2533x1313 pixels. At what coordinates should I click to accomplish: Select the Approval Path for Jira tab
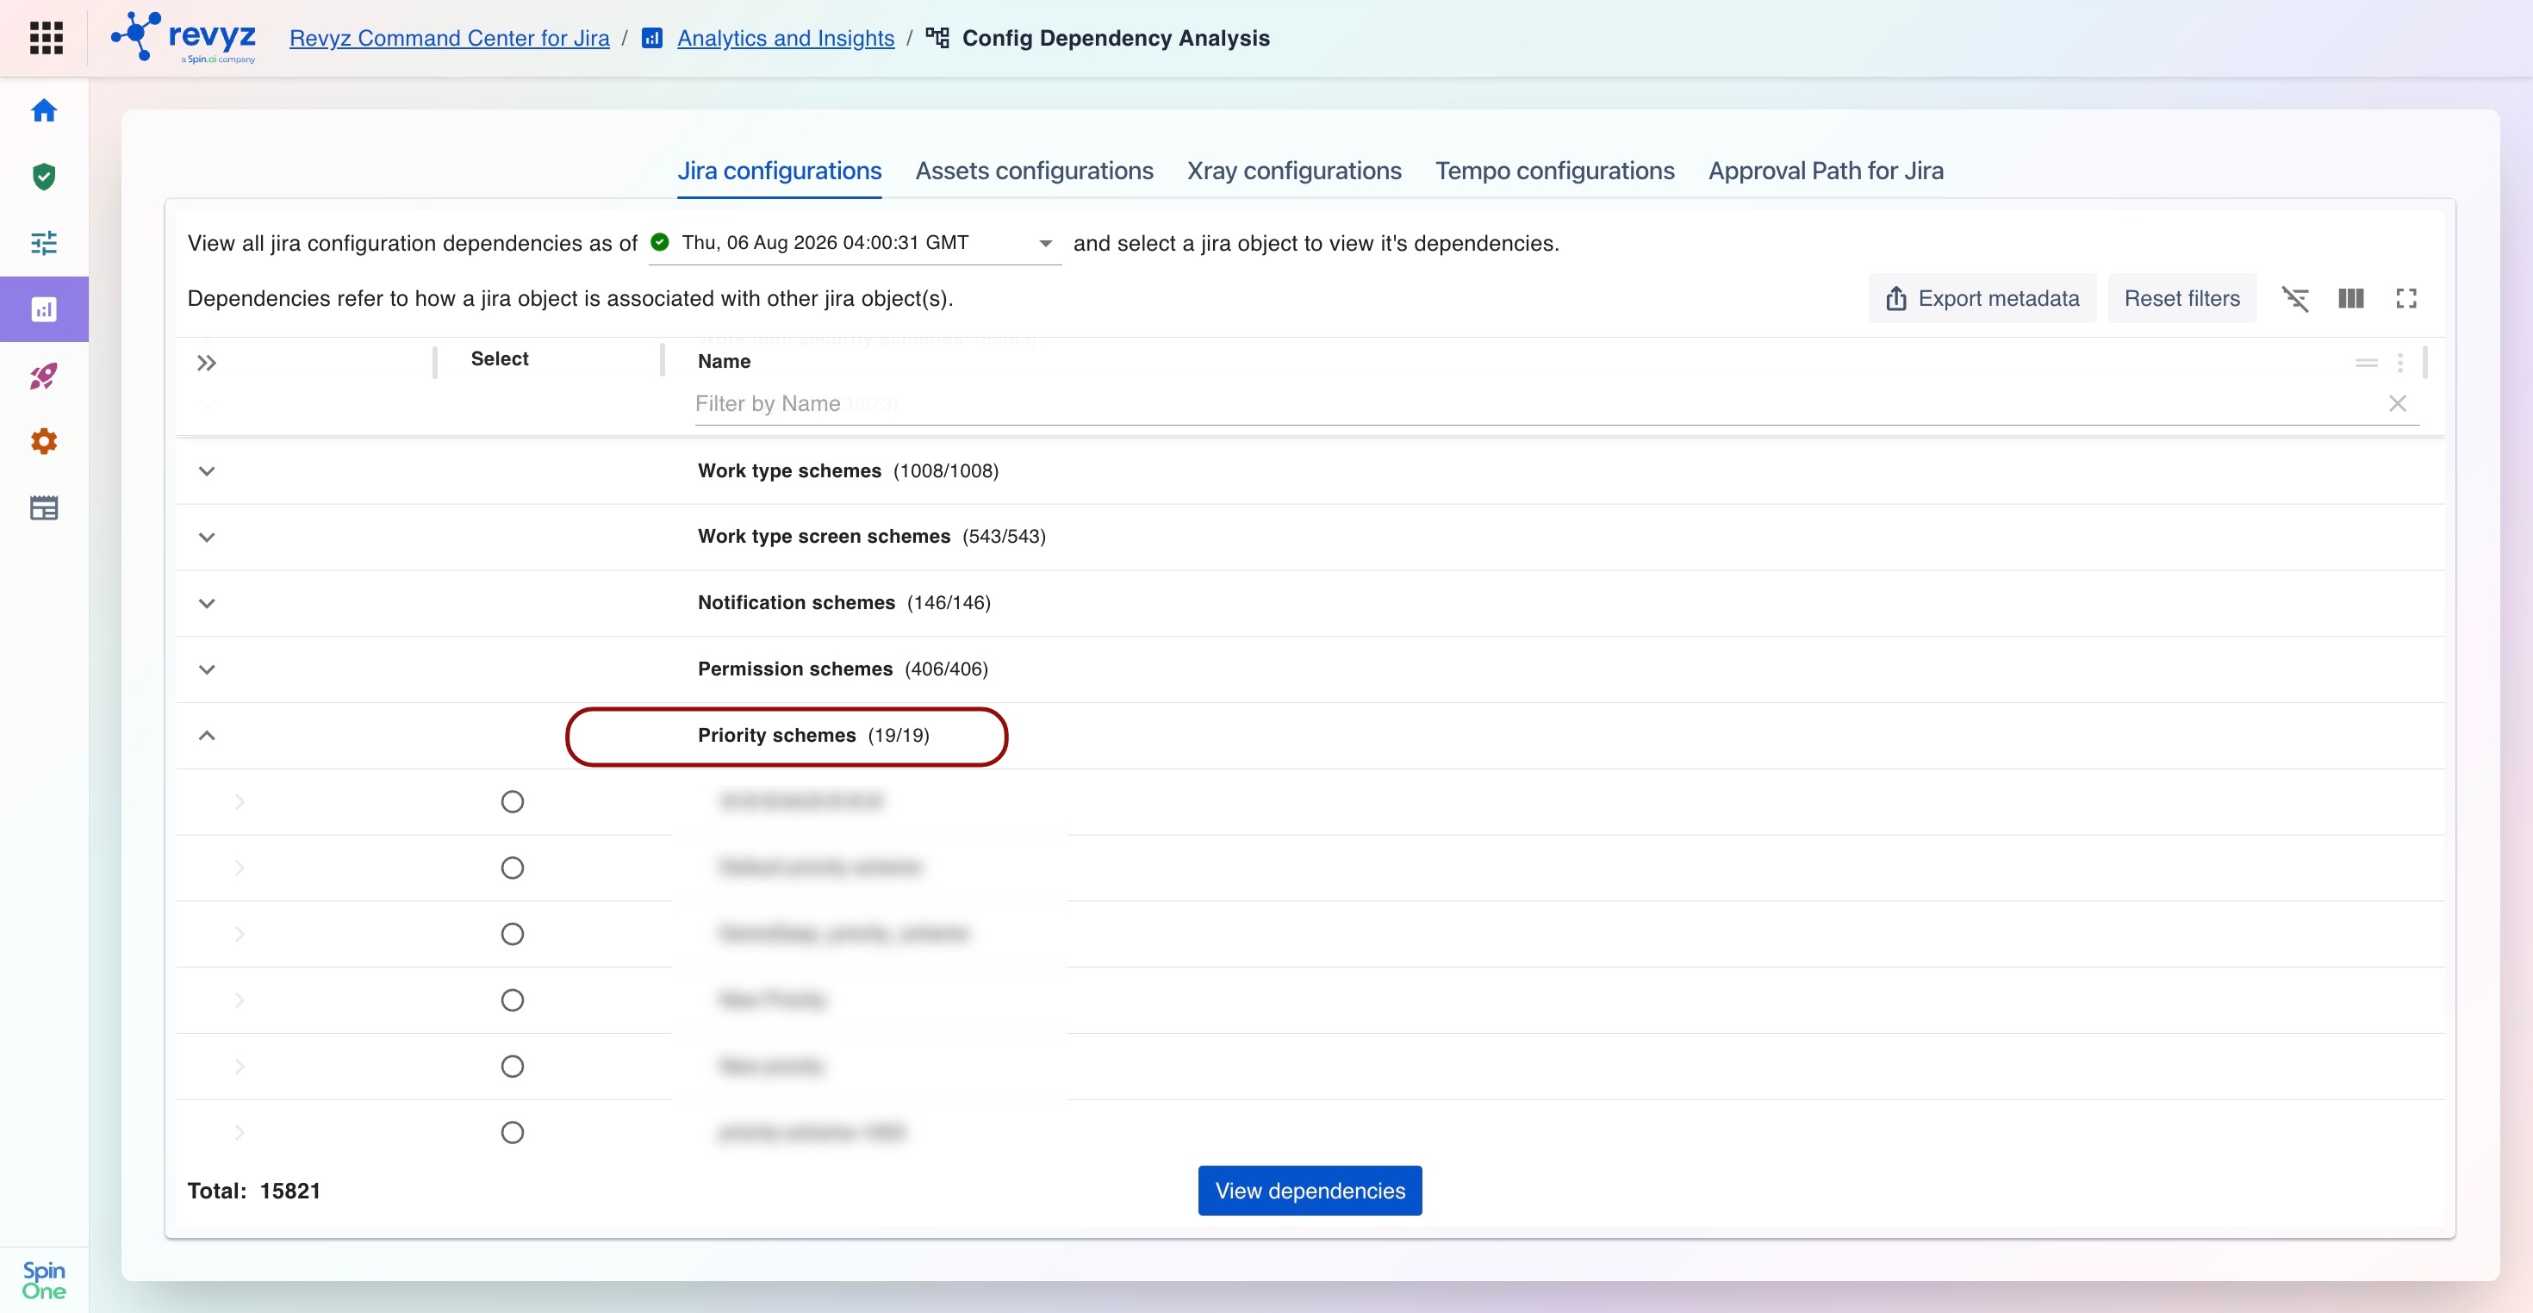click(1826, 170)
